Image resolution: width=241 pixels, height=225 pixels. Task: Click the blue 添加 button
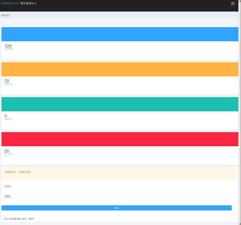[x=117, y=208]
